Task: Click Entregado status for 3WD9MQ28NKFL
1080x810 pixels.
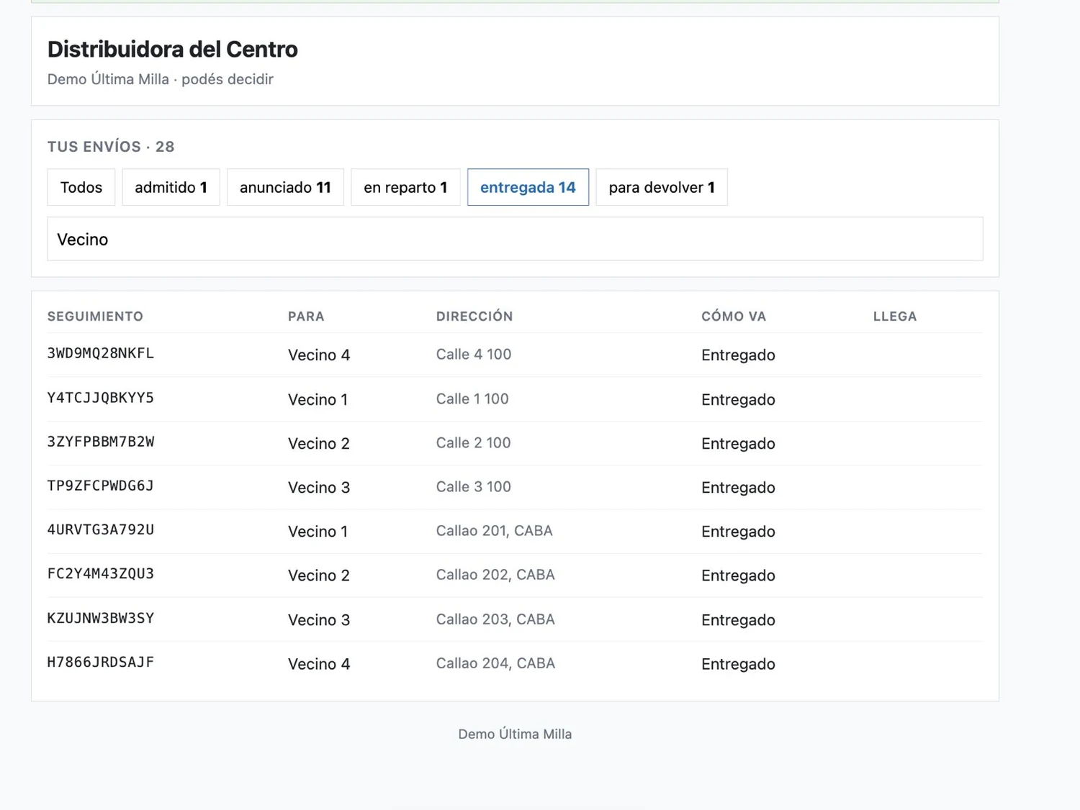Action: [738, 355]
